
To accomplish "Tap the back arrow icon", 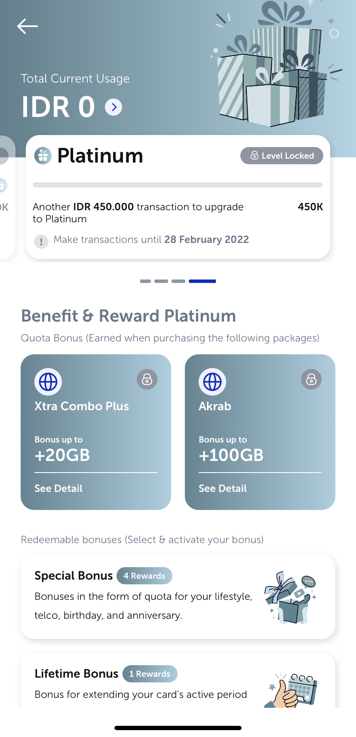I will 28,26.
